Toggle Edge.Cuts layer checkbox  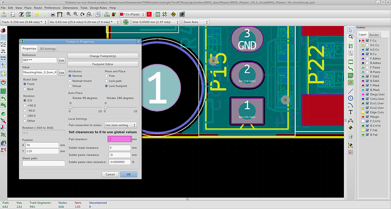pyautogui.click(x=367, y=112)
